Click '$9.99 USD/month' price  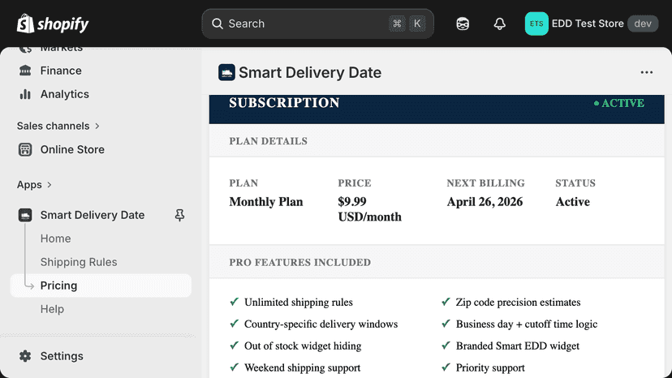[x=370, y=209]
